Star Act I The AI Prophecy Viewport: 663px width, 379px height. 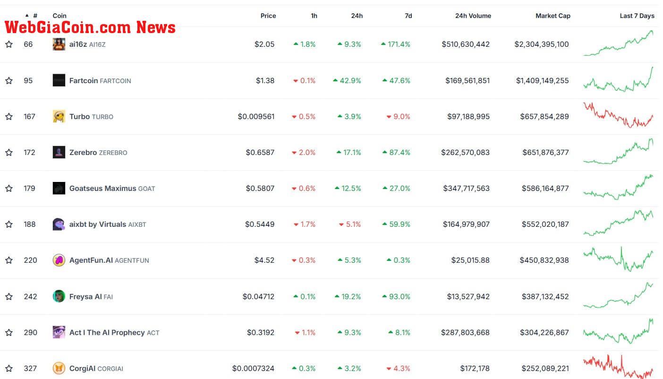[x=9, y=333]
